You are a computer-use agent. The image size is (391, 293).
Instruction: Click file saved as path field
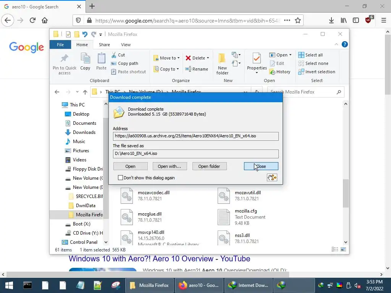[x=196, y=154]
